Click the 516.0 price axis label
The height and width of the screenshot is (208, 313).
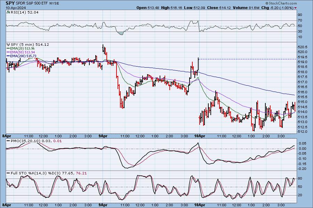pos(303,92)
